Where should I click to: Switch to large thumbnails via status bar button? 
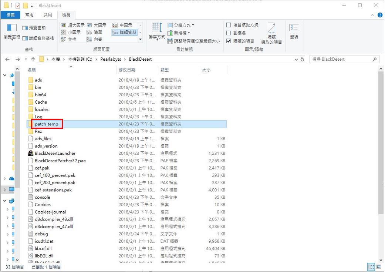click(379, 267)
